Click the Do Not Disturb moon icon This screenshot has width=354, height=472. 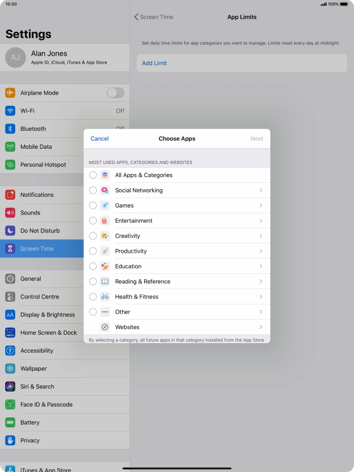click(10, 231)
